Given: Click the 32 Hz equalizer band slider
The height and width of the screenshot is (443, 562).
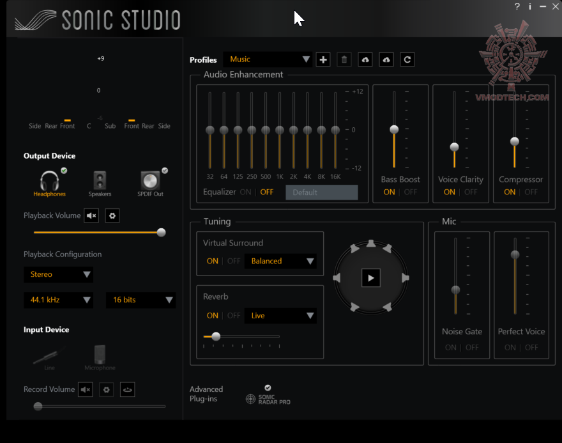Looking at the screenshot, I should tap(210, 130).
